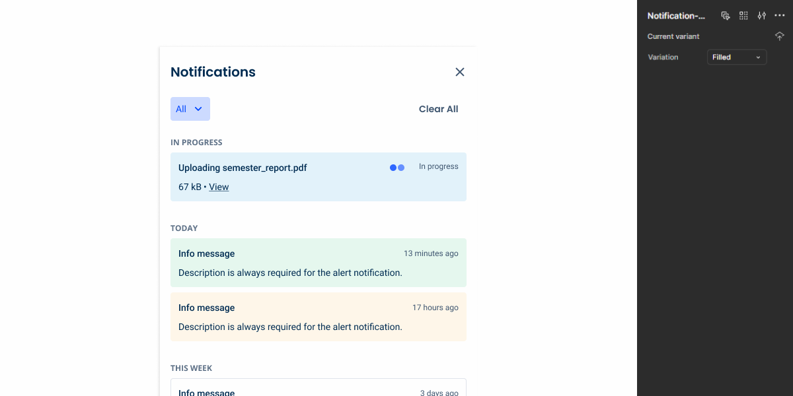Click the green Info message title
The width and height of the screenshot is (793, 396).
(206, 253)
